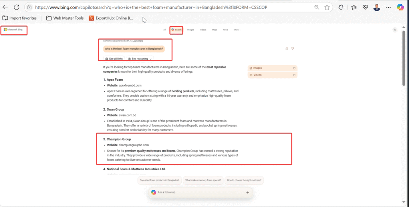Open the favorites list icon in toolbar
Screen dimensions: 409x207
(x=354, y=7)
